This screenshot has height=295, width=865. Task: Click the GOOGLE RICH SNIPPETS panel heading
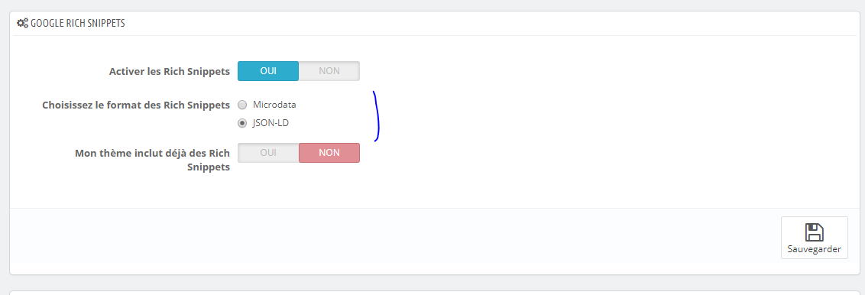pyautogui.click(x=77, y=23)
